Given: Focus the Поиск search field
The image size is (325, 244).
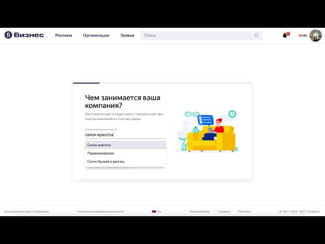Looking at the screenshot, I should [x=201, y=35].
